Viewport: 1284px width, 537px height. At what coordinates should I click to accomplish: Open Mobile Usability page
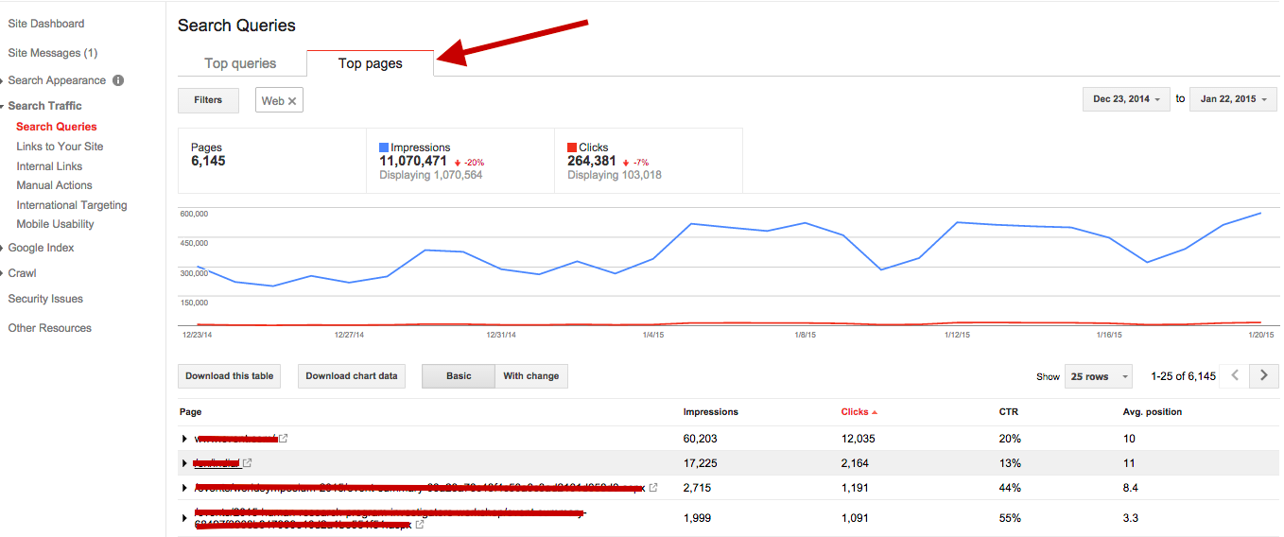click(x=55, y=224)
